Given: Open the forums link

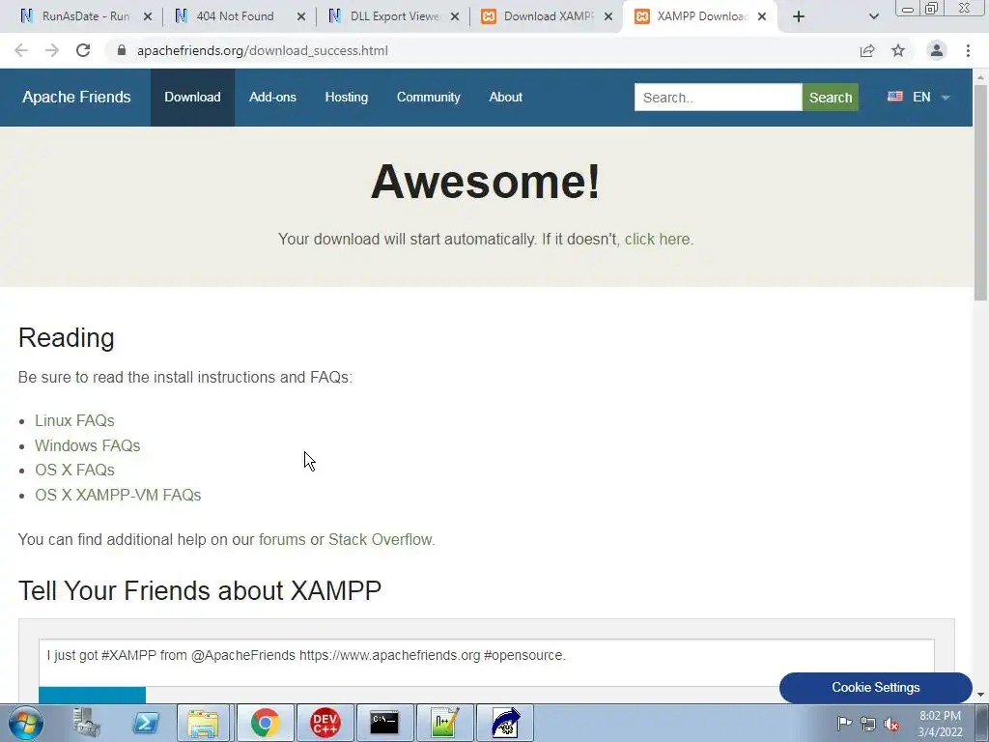Looking at the screenshot, I should [282, 539].
